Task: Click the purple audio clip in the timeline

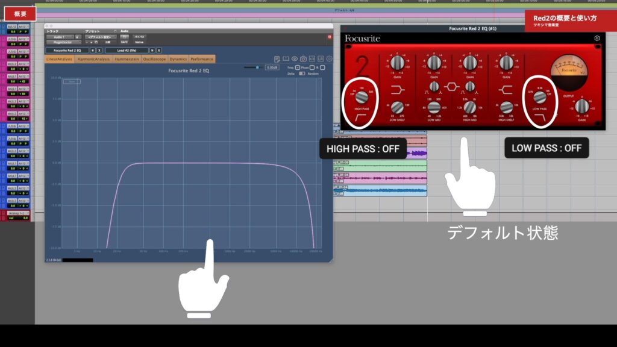Action: pyautogui.click(x=416, y=153)
